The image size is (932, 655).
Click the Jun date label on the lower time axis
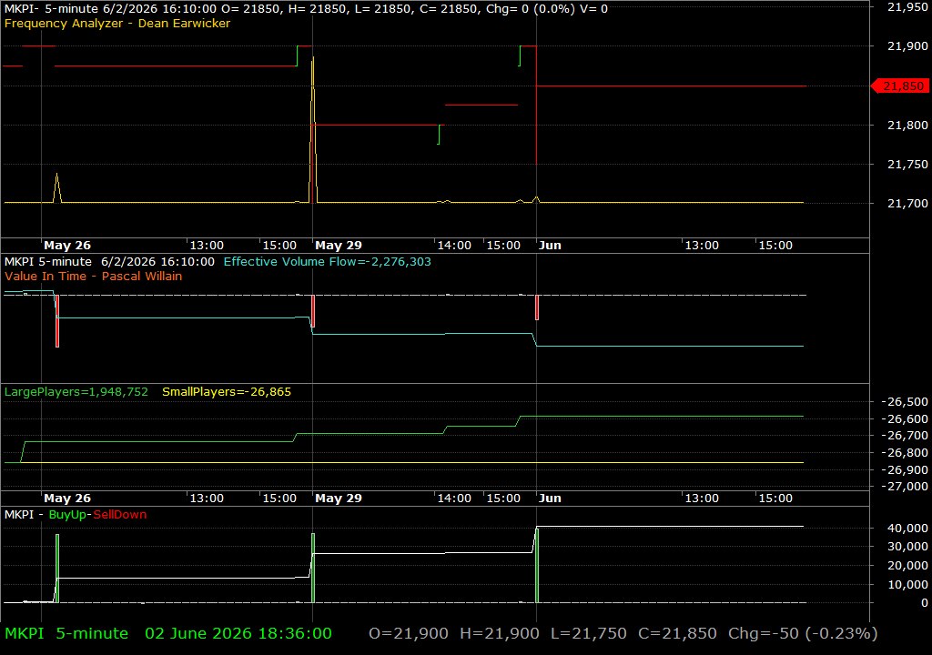pos(550,499)
